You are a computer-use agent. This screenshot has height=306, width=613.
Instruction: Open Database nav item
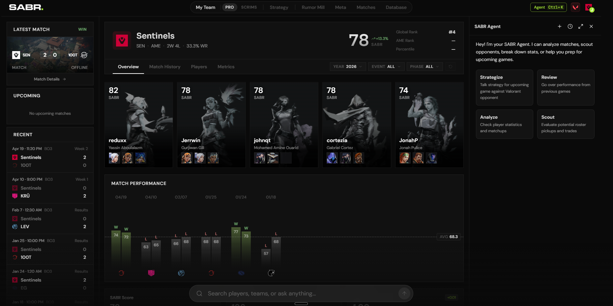coord(396,7)
